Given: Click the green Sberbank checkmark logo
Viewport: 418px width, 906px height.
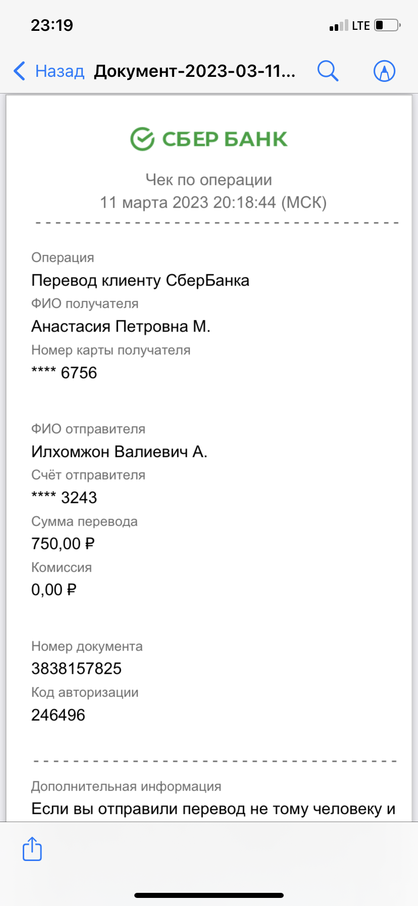Looking at the screenshot, I should (142, 139).
